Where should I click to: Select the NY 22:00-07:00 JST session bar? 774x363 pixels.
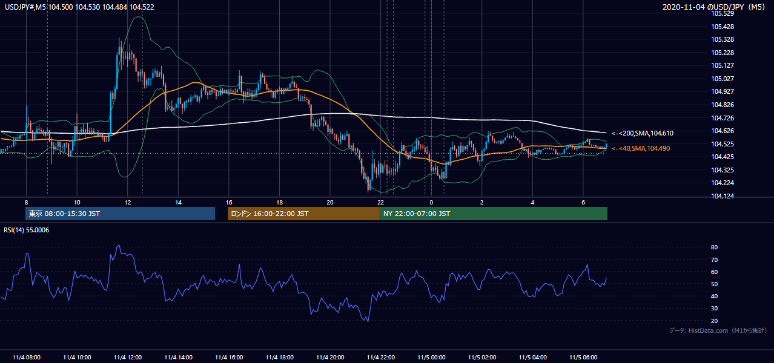point(494,214)
